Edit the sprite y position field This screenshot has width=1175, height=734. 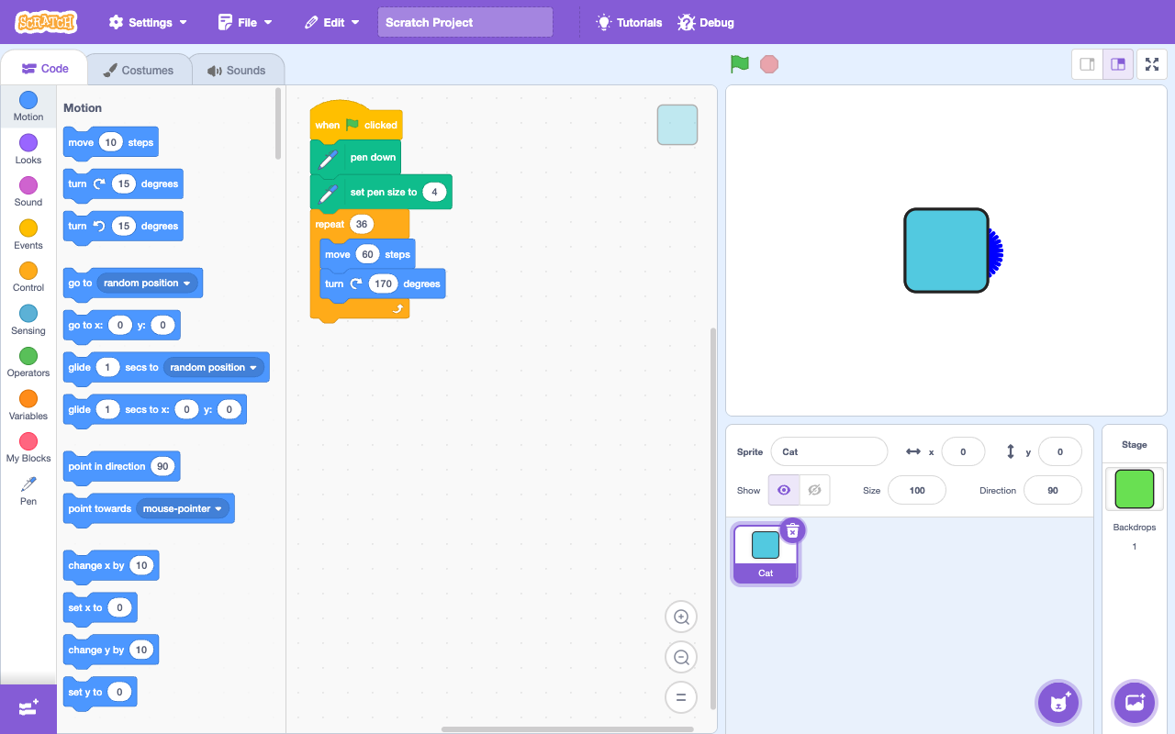click(x=1060, y=451)
